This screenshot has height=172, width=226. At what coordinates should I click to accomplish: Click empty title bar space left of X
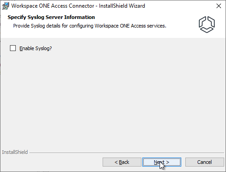coord(179,6)
